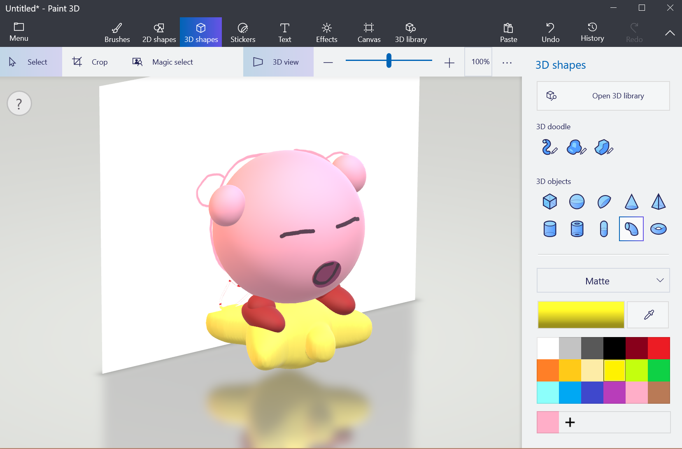Toggle the 3D view mode
This screenshot has width=682, height=449.
pos(278,62)
